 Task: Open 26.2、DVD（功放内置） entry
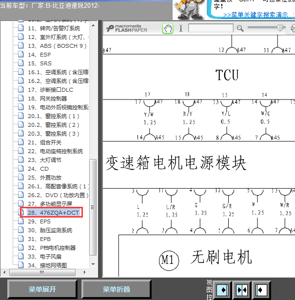[58, 195]
